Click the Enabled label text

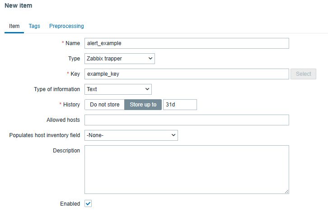70,204
